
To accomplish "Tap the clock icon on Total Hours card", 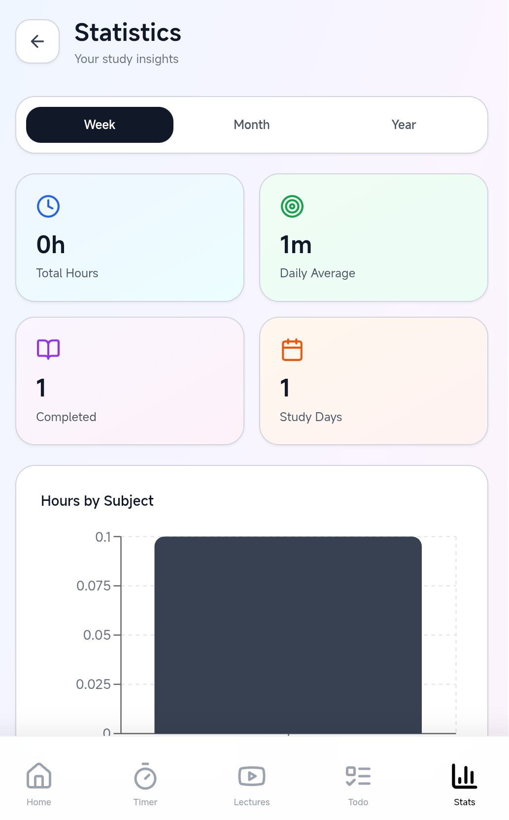I will point(48,206).
